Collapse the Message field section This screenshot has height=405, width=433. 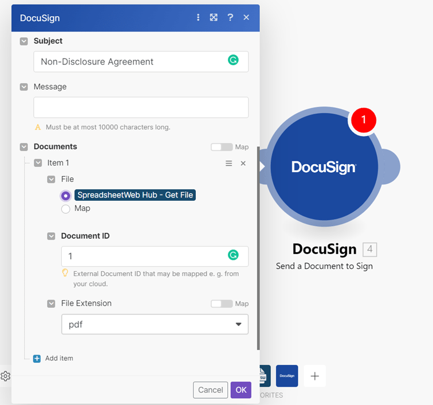click(23, 87)
